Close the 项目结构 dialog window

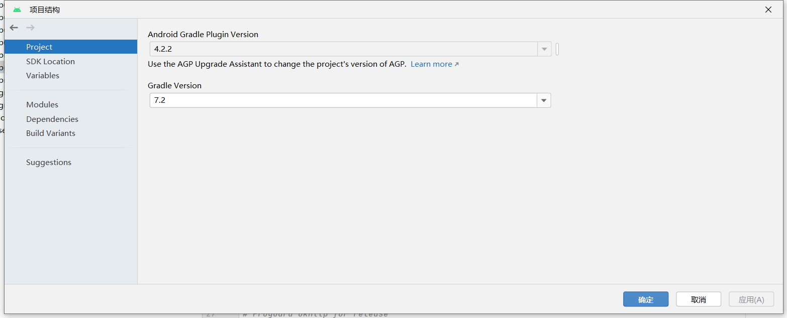pos(768,10)
